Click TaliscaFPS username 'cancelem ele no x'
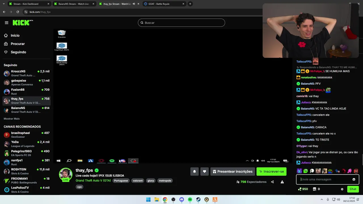This screenshot has height=204, width=363. tap(304, 133)
